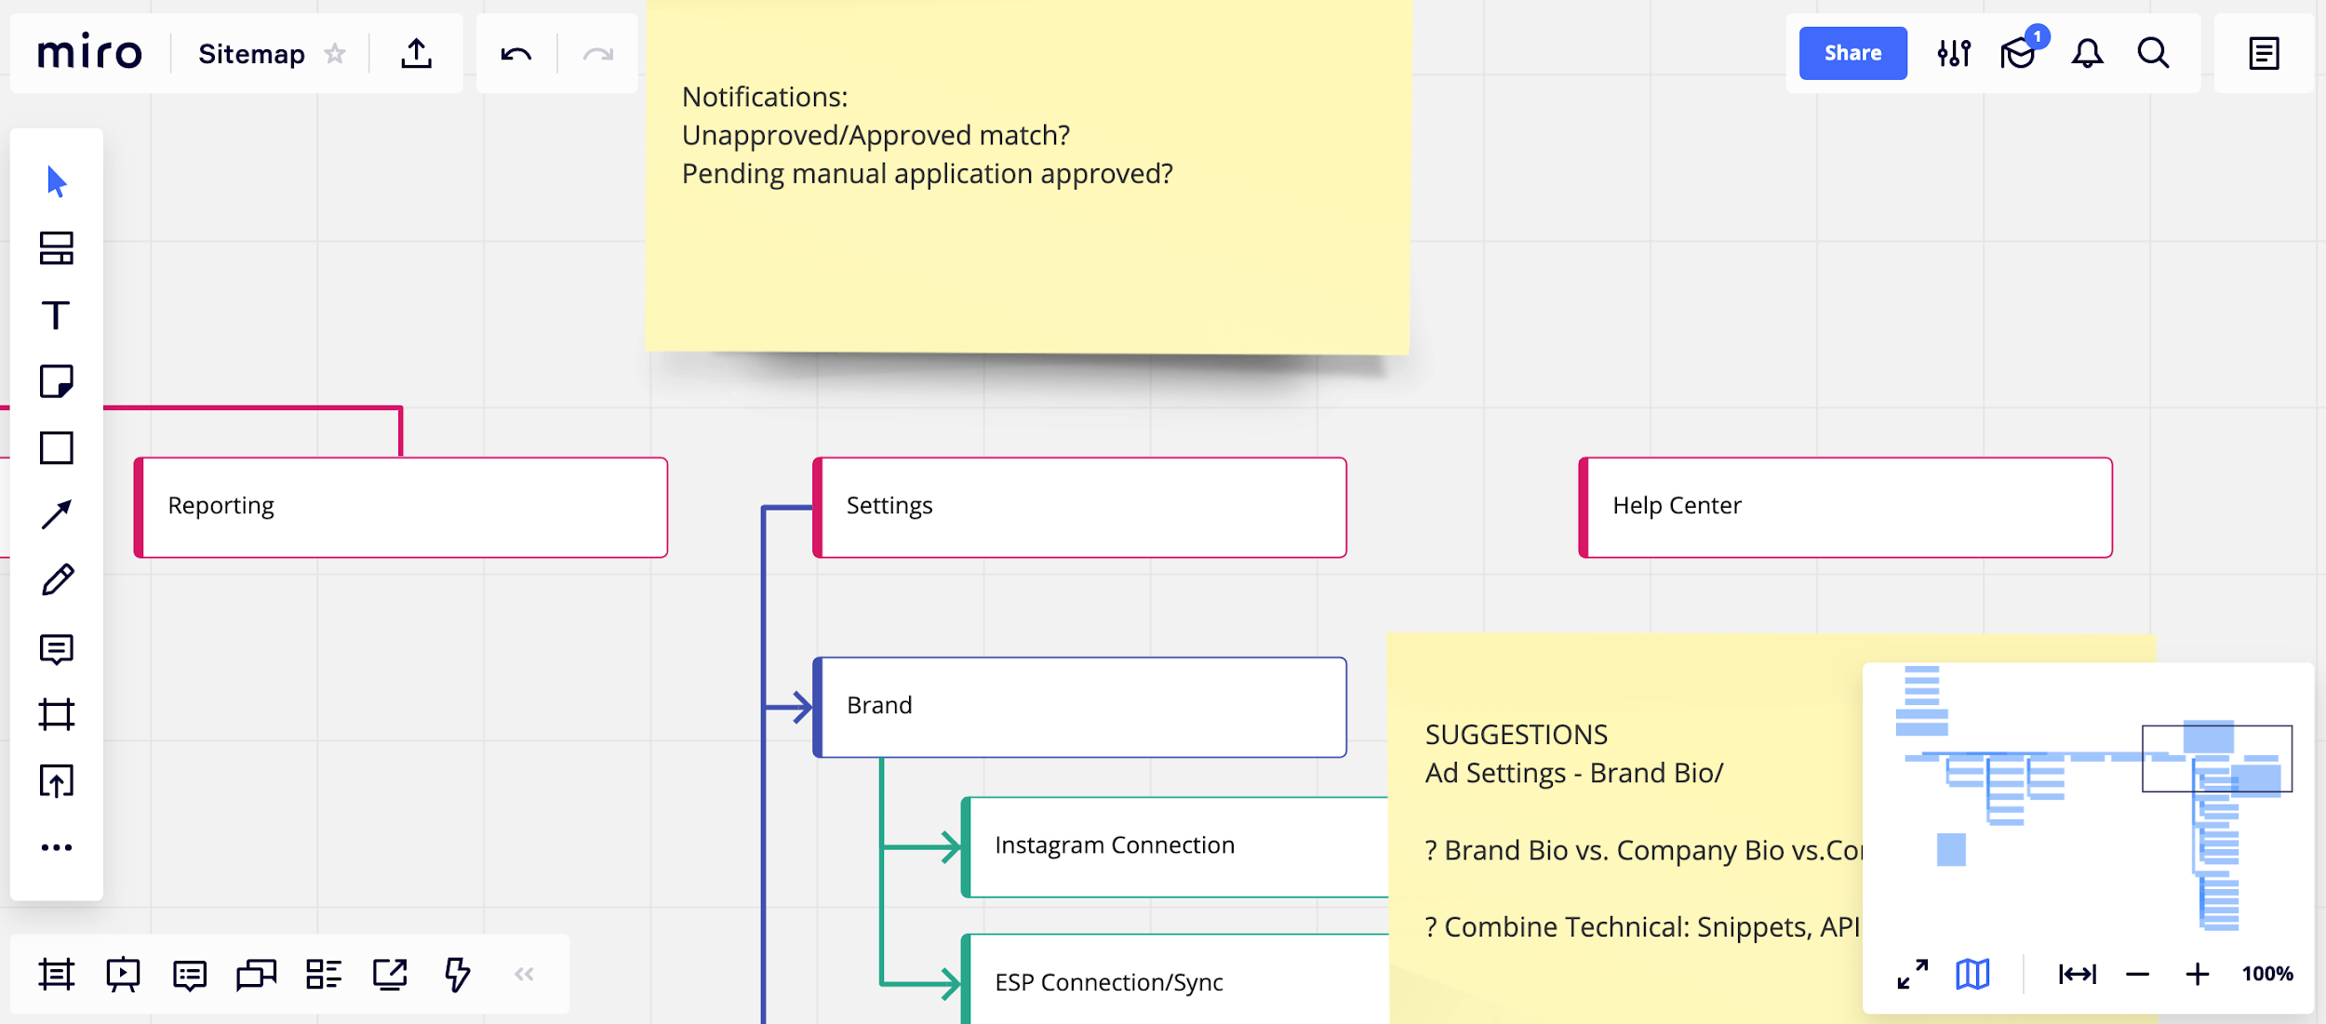The image size is (2326, 1024).
Task: Star the Sitemap board as favorite
Action: [334, 53]
